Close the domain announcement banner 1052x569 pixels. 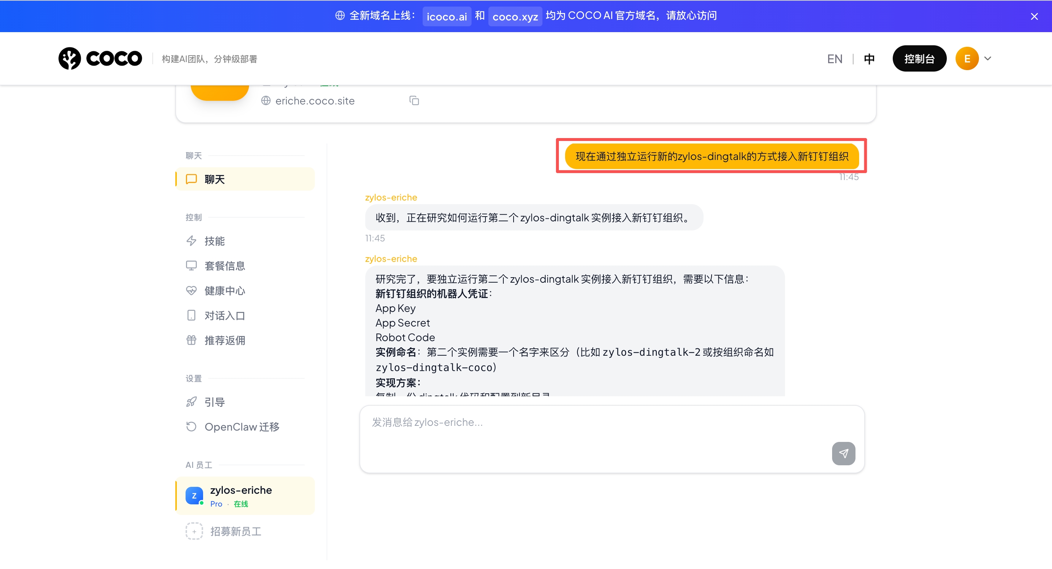click(x=1034, y=16)
